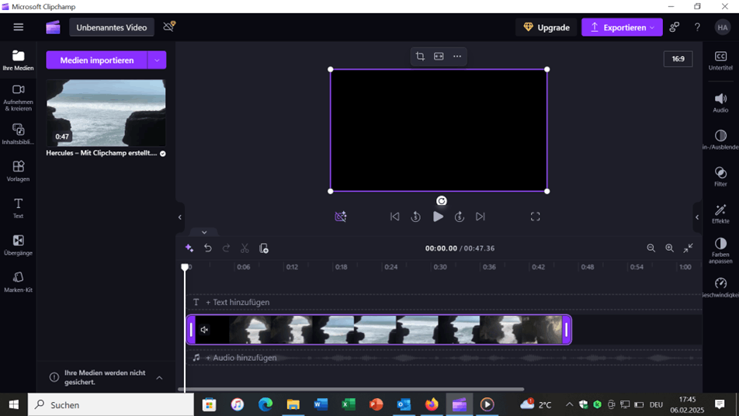Image resolution: width=739 pixels, height=416 pixels.
Task: Undo the last action
Action: [x=208, y=248]
